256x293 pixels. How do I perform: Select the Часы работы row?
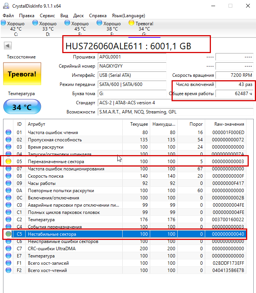(125, 183)
